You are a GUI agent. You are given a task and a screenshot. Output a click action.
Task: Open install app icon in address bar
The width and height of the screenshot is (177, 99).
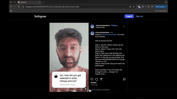pyautogui.click(x=130, y=7)
